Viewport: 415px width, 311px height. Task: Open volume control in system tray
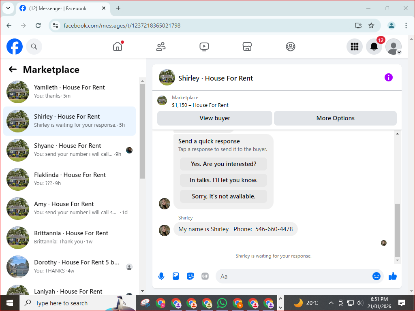point(360,303)
